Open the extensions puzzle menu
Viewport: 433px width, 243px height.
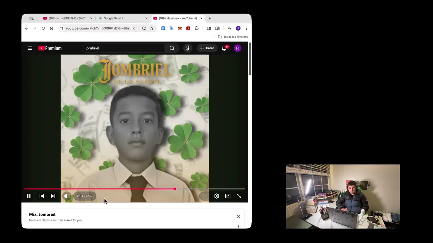[x=197, y=28]
